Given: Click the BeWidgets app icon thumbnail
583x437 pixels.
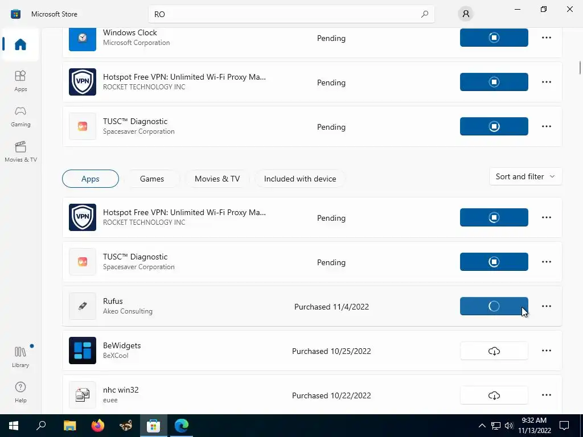Looking at the screenshot, I should [83, 351].
